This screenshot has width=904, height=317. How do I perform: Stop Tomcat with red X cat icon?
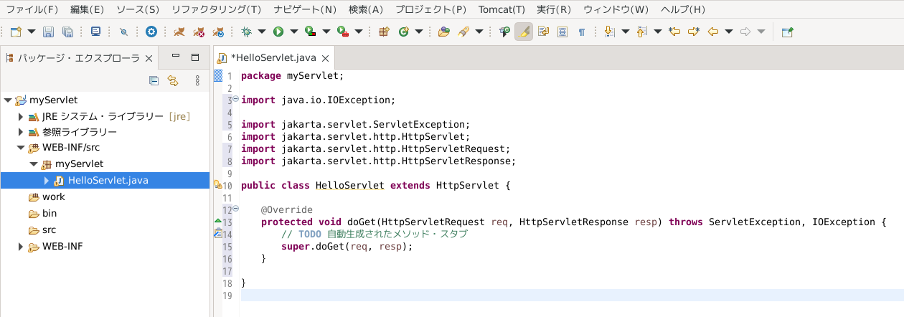200,32
